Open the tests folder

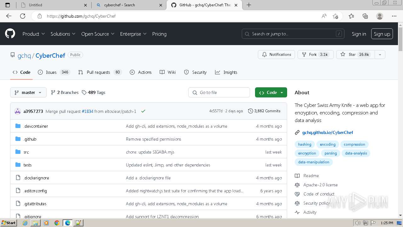click(x=27, y=165)
